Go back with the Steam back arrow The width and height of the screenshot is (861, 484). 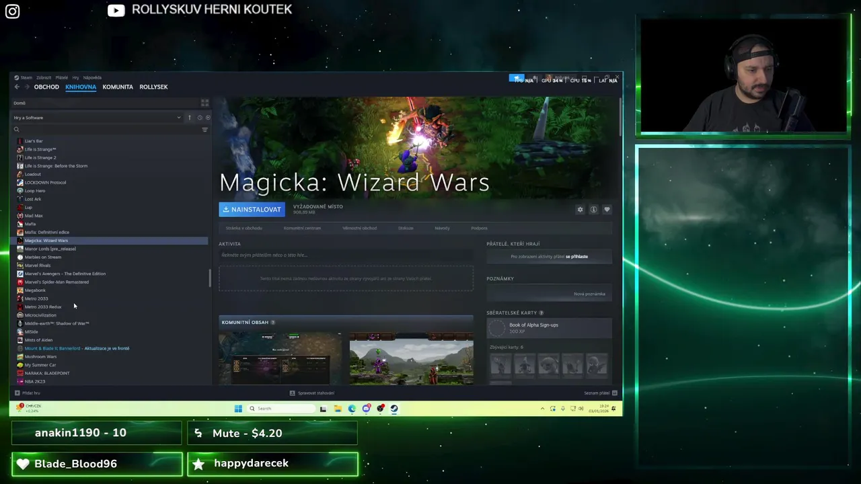click(x=17, y=87)
